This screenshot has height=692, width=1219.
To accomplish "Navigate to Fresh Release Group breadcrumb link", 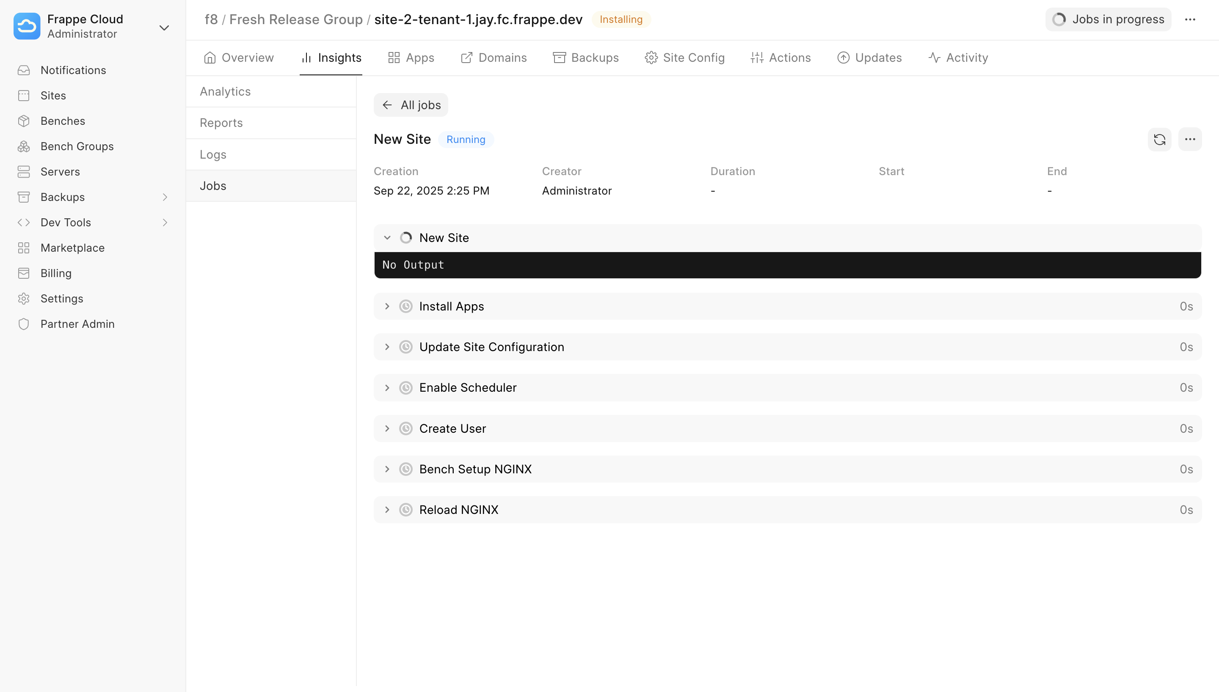I will (295, 19).
